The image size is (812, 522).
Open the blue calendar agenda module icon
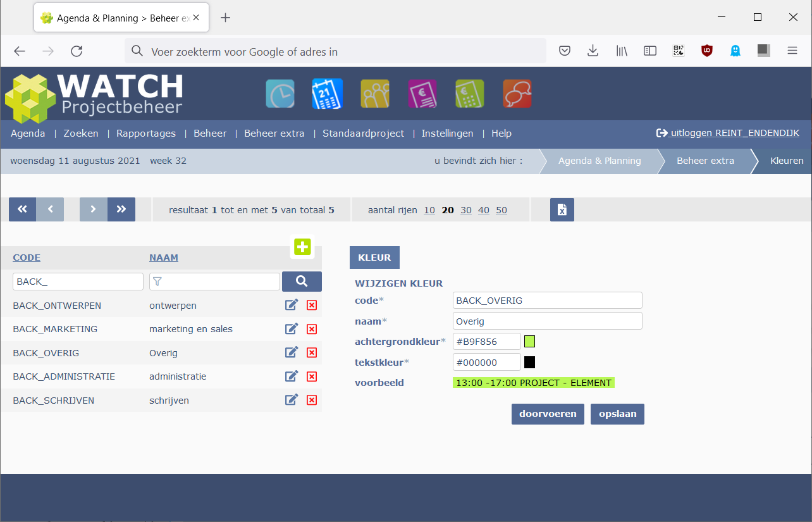pyautogui.click(x=328, y=94)
